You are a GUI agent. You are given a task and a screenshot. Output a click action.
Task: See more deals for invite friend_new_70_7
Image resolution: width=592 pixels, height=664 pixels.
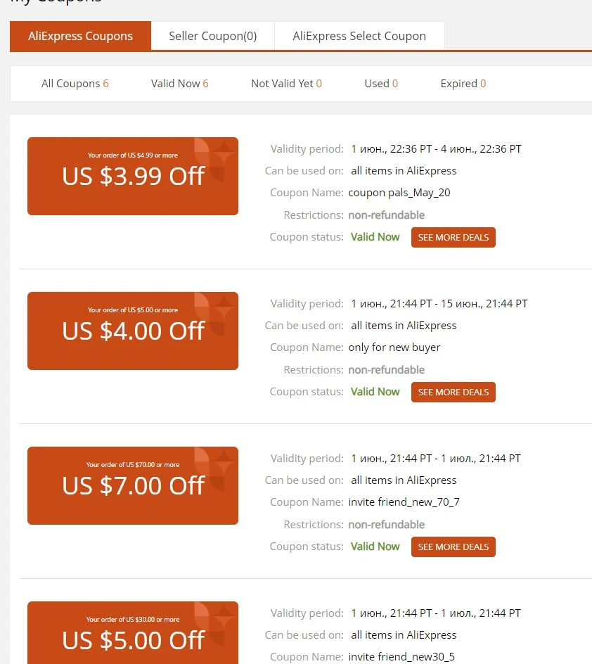click(453, 547)
